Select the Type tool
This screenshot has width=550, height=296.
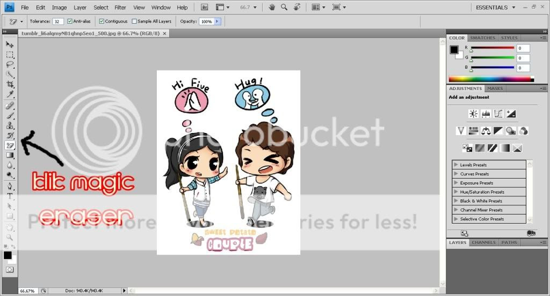[10, 196]
